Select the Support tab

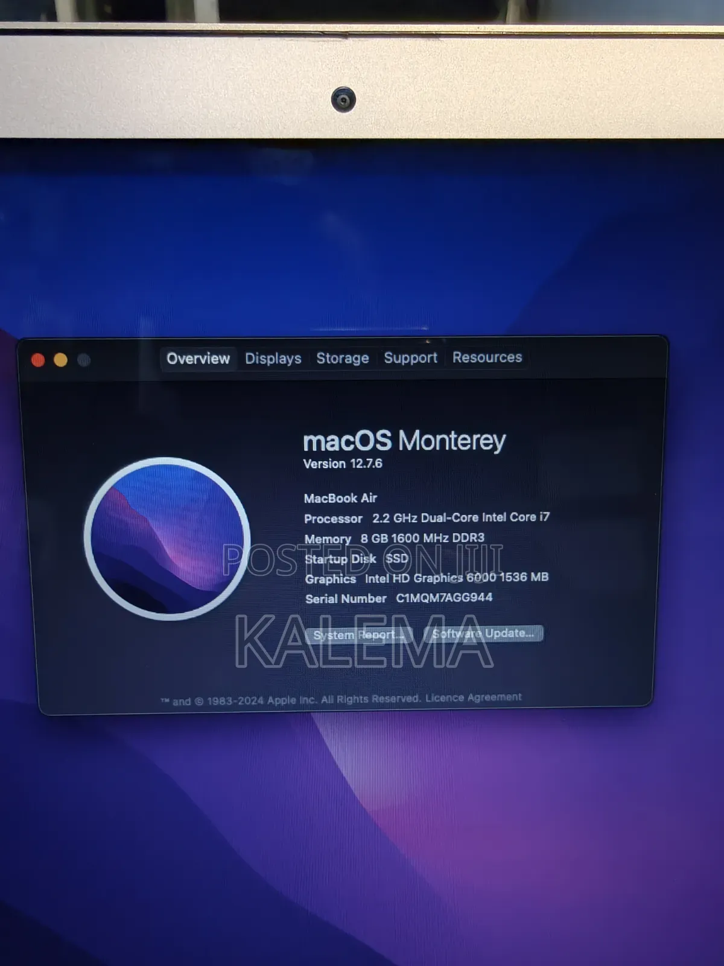click(410, 358)
